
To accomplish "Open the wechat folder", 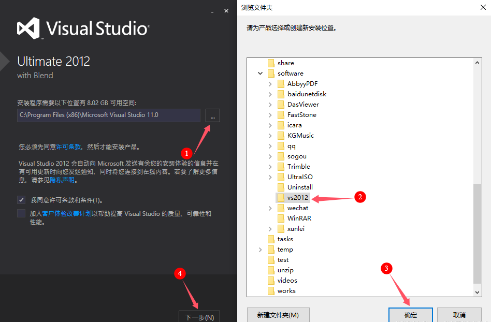I will coord(298,208).
